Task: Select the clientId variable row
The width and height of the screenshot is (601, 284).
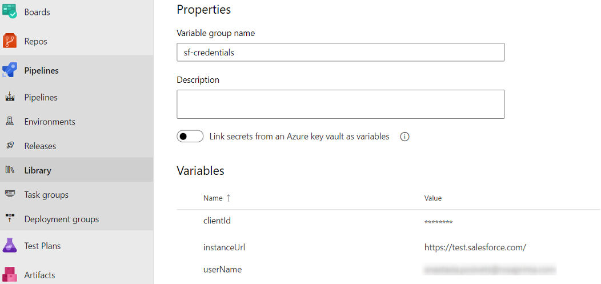Action: tap(388, 221)
